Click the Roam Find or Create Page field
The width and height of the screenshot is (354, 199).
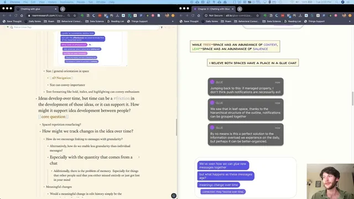[x=85, y=27]
